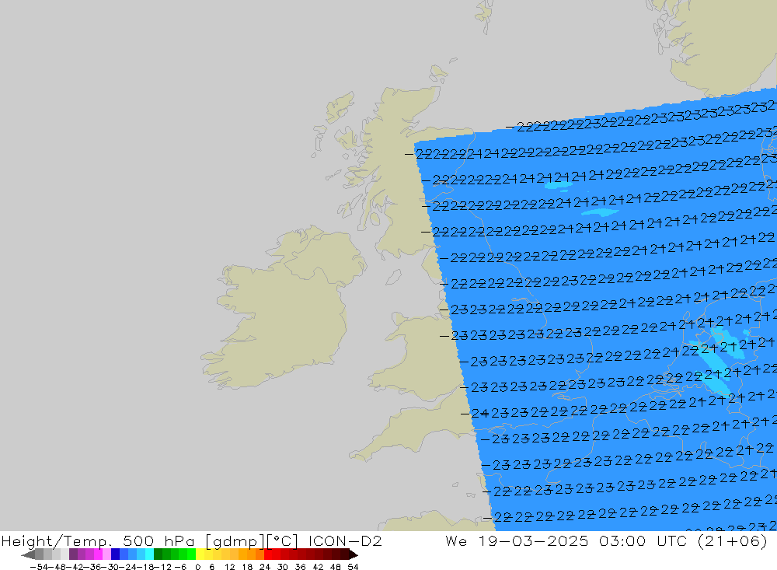Click the '0' value on the legend scale
777x570 pixels.
tap(197, 567)
